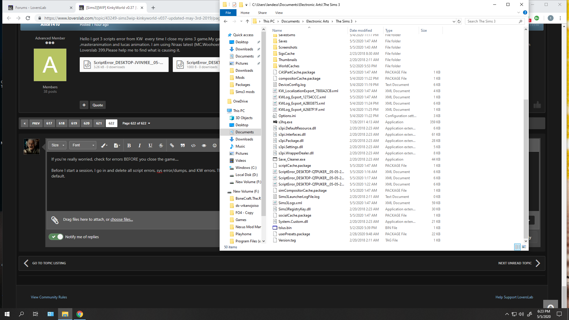The image size is (569, 320).
Task: Open Explorer File menu
Action: pyautogui.click(x=228, y=13)
